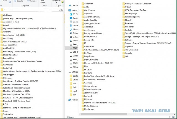Image resolution: width=177 pixels, height=119 pixels.
Task: Switch to details view icon in status bar
Action: pyautogui.click(x=170, y=117)
